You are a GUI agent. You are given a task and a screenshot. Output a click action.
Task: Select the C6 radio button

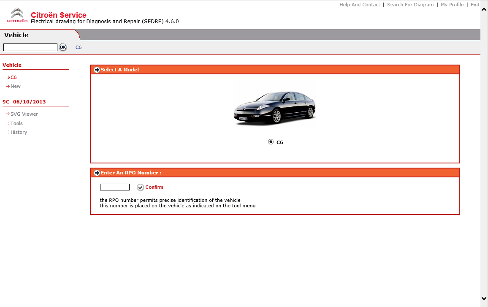click(271, 142)
